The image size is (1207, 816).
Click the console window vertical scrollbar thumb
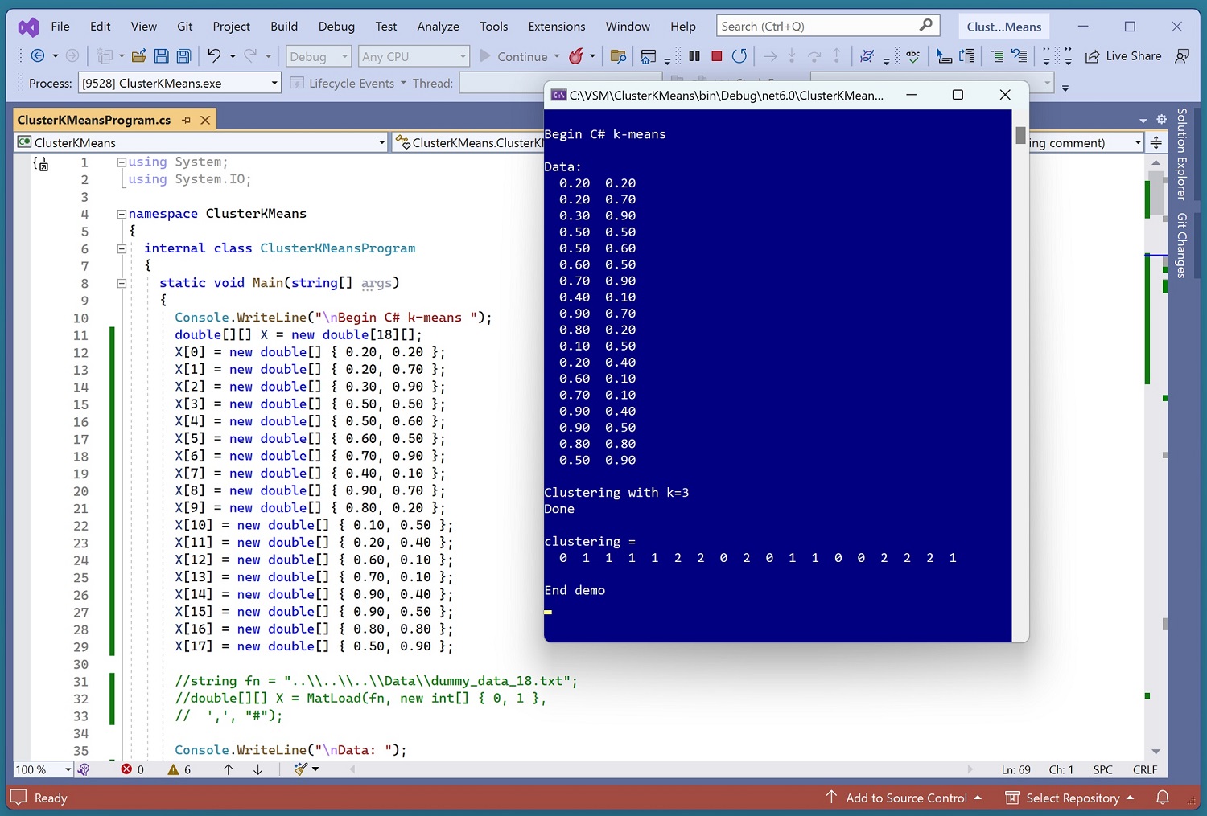click(1020, 136)
